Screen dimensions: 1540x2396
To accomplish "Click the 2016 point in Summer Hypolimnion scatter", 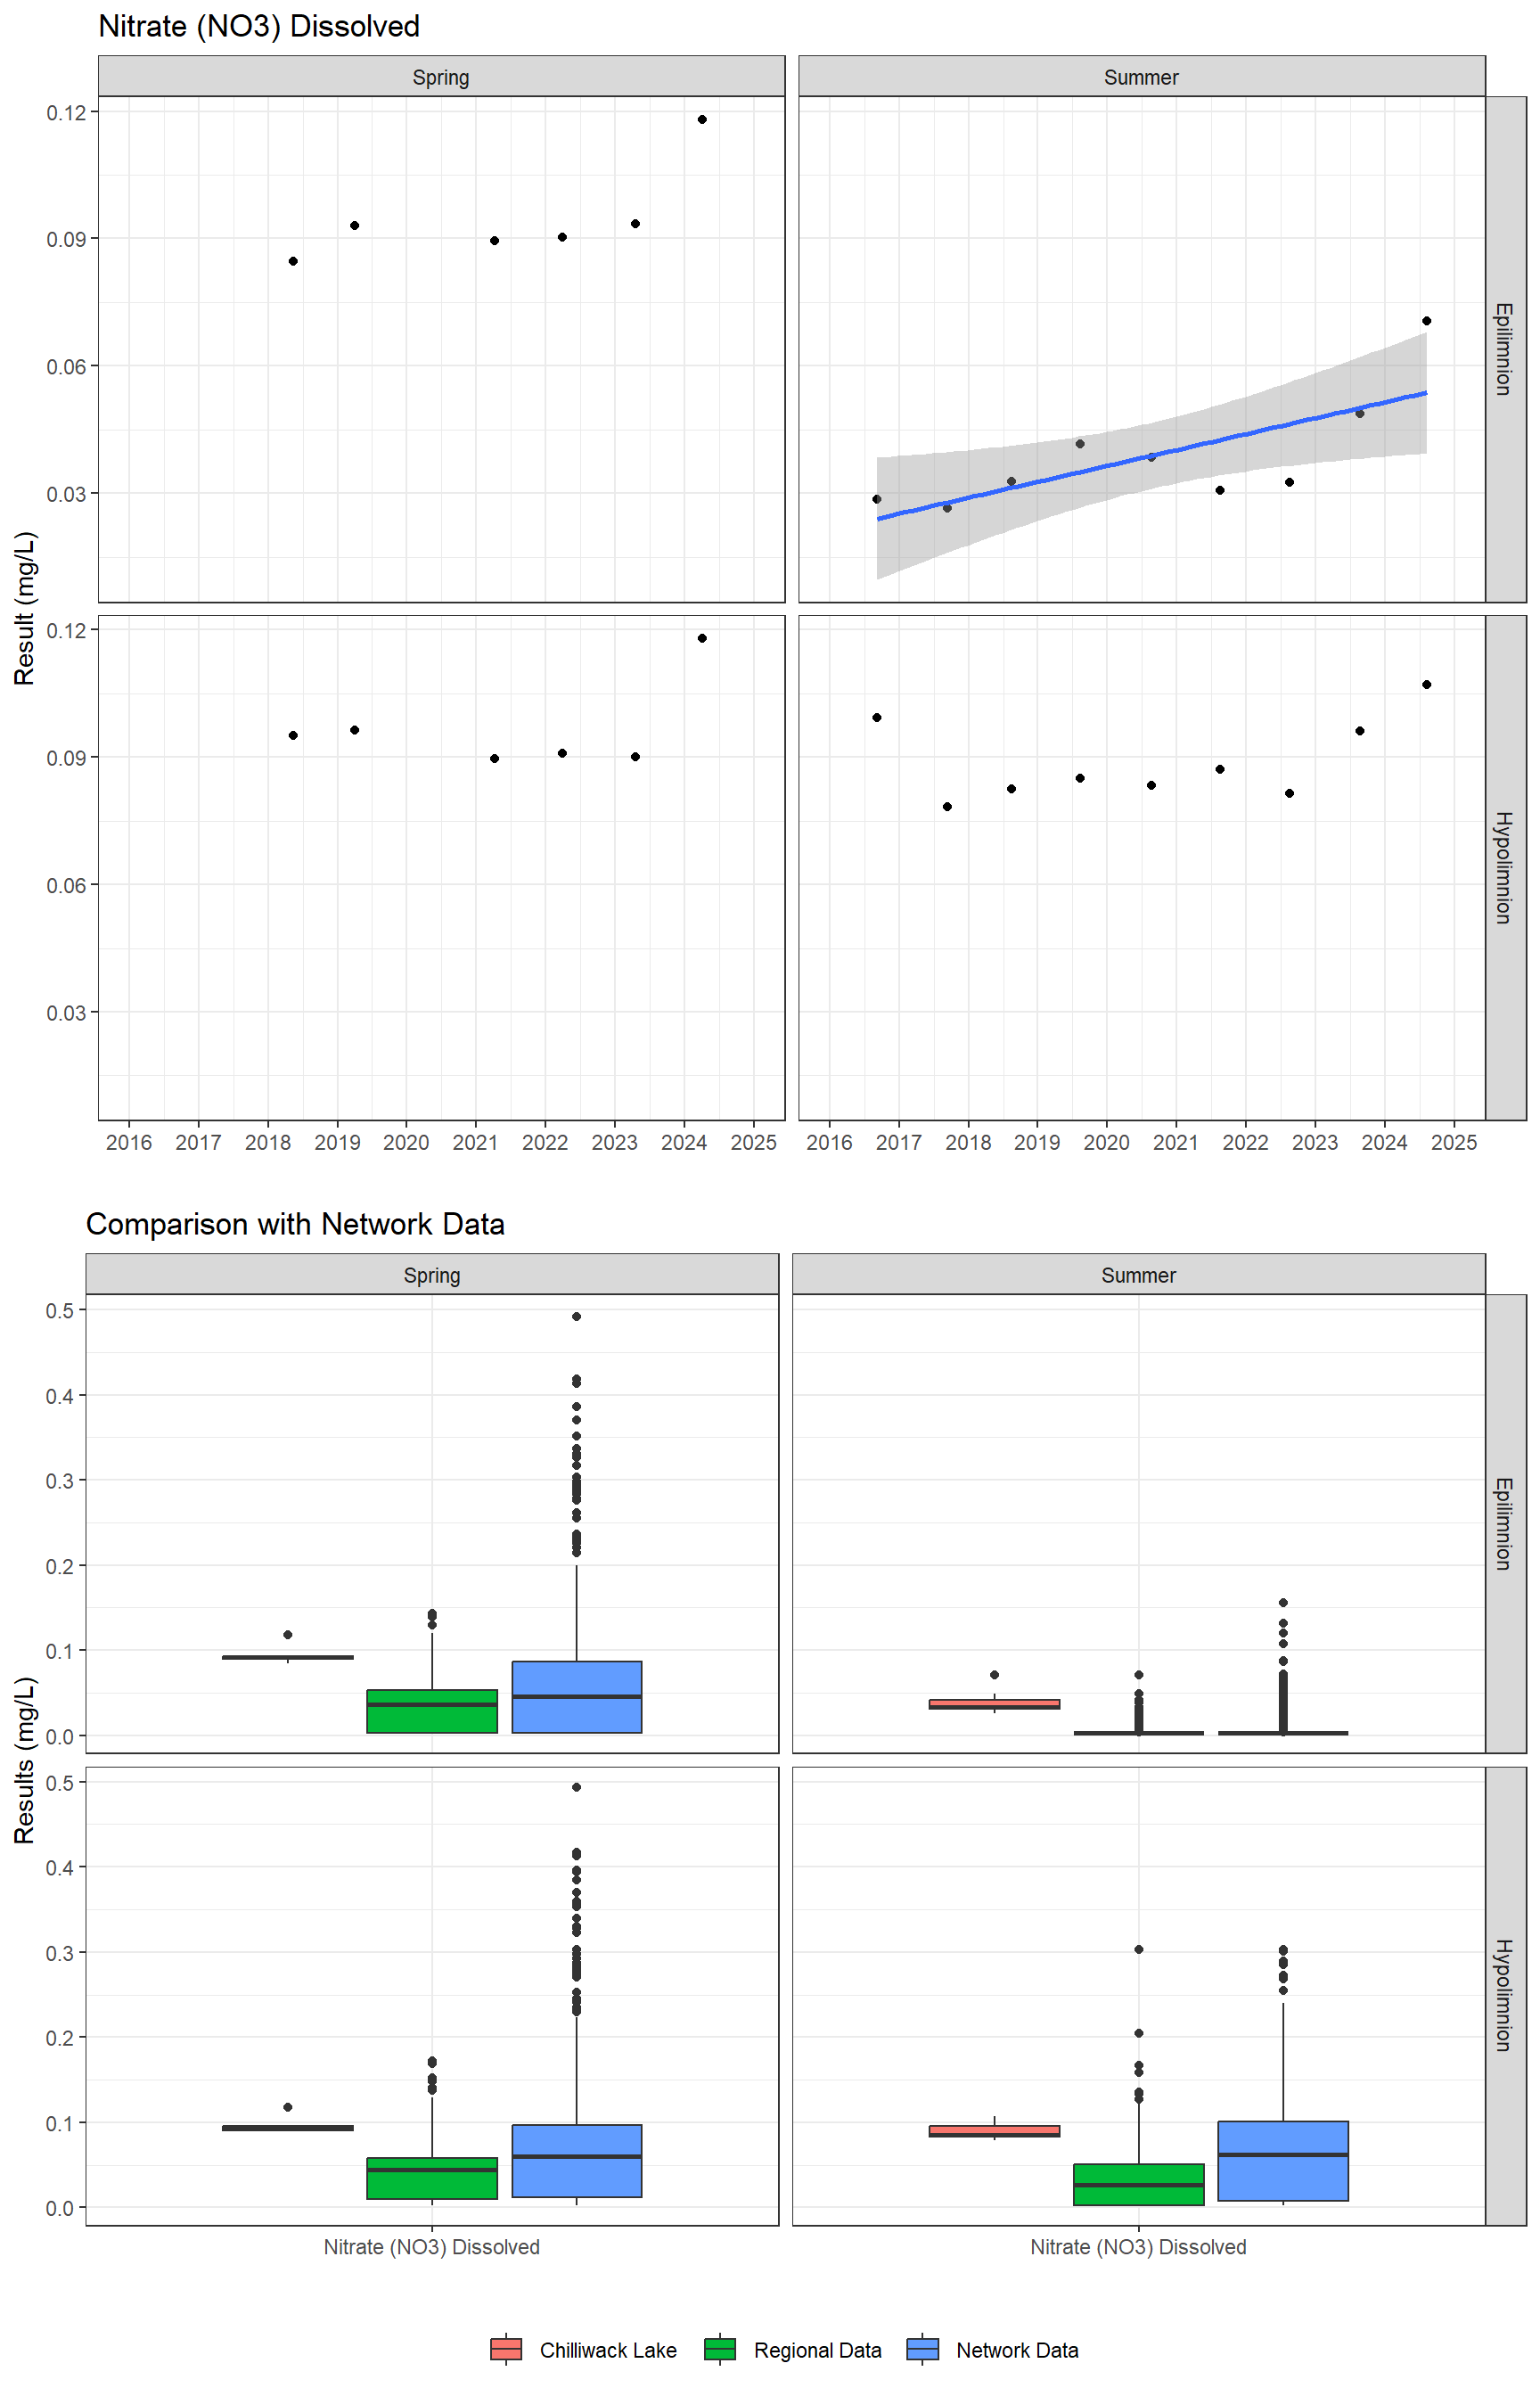I will 877,718.
